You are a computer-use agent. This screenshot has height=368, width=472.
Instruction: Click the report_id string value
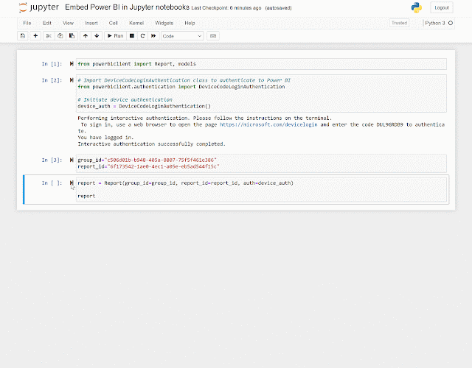[x=164, y=166]
